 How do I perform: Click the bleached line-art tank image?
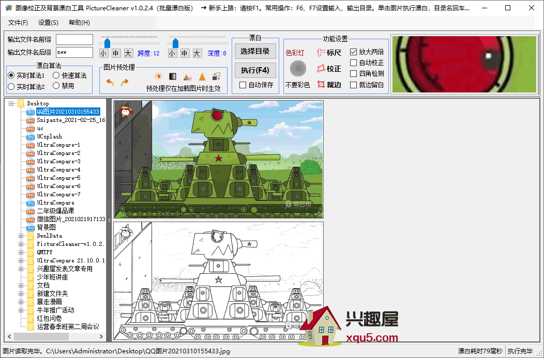pyautogui.click(x=219, y=281)
